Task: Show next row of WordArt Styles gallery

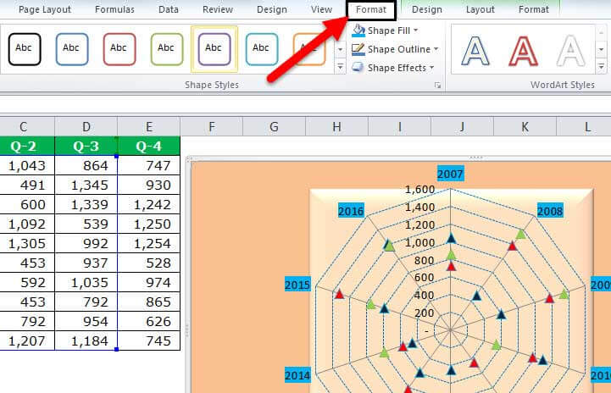Action: tap(602, 49)
